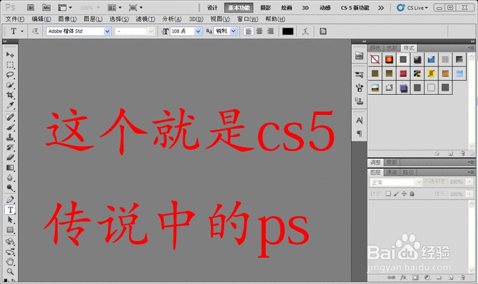The width and height of the screenshot is (478, 284).
Task: Select the Spot Healing Brush tool
Action: (10, 117)
